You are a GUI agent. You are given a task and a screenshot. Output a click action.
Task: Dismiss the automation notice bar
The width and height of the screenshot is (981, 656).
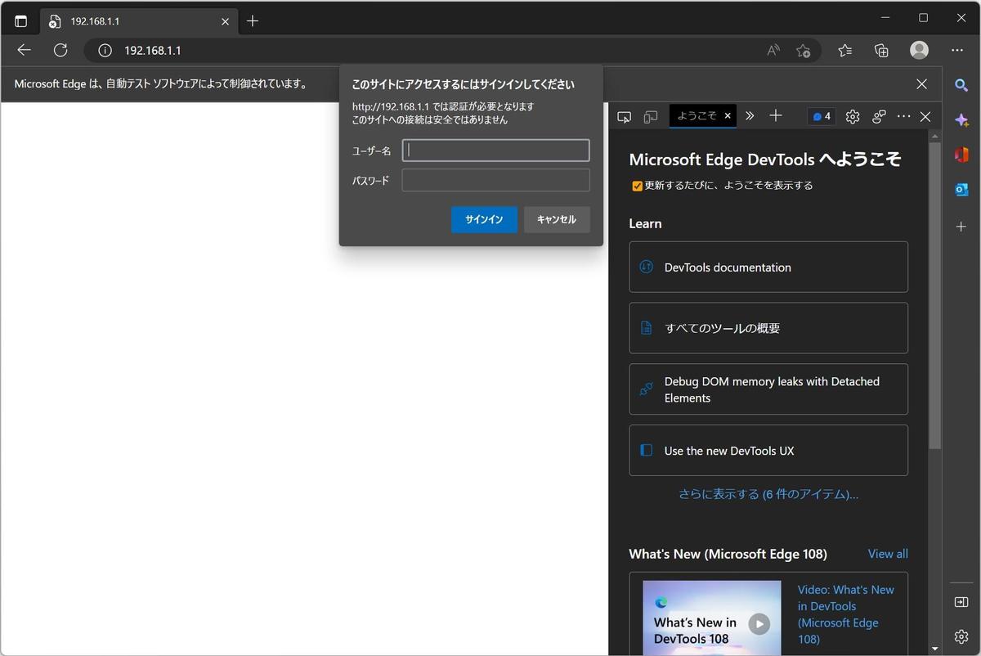[921, 84]
